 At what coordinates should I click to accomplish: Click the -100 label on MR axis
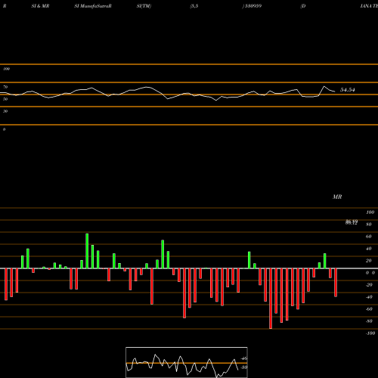[370, 333]
